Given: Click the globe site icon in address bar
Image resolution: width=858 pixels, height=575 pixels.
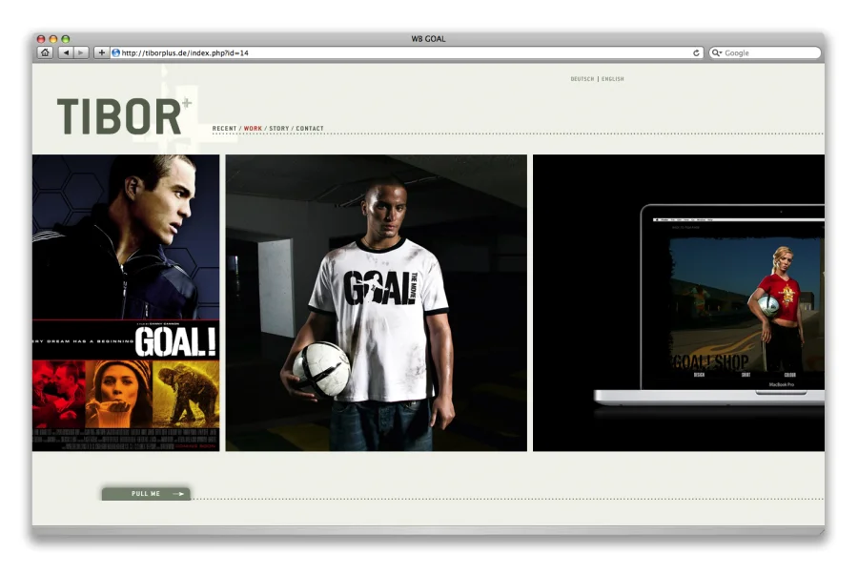Looking at the screenshot, I should (116, 53).
